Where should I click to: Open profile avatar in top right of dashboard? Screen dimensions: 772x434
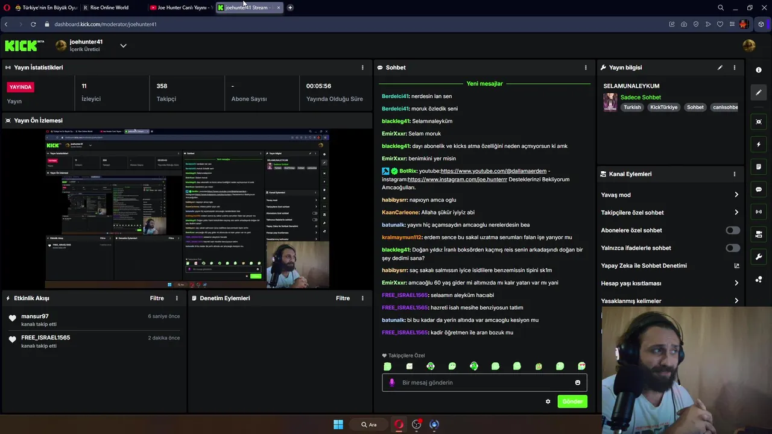749,46
